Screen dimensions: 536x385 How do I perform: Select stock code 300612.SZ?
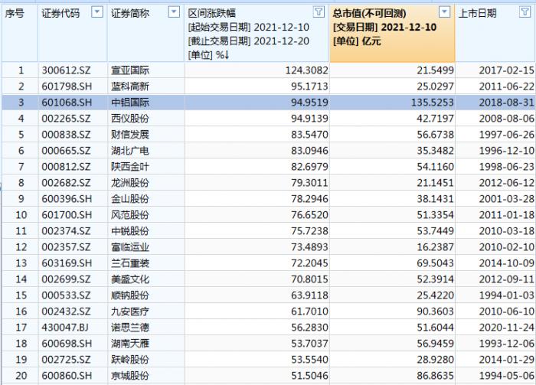pos(67,70)
